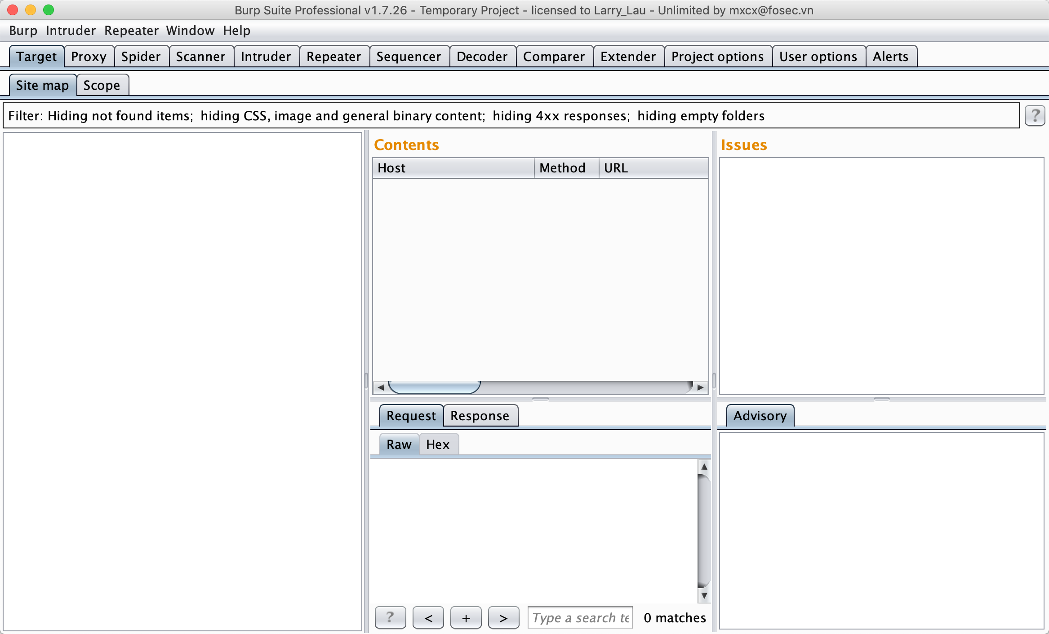The image size is (1049, 634).
Task: Open the Burp menu
Action: (23, 31)
